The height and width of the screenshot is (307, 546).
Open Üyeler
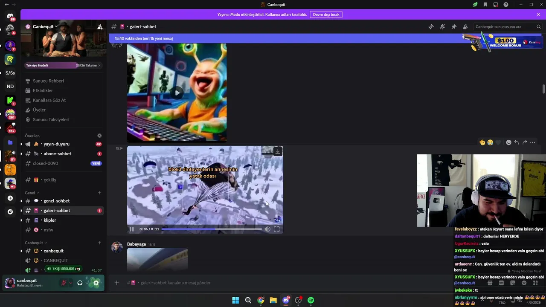coord(39,110)
